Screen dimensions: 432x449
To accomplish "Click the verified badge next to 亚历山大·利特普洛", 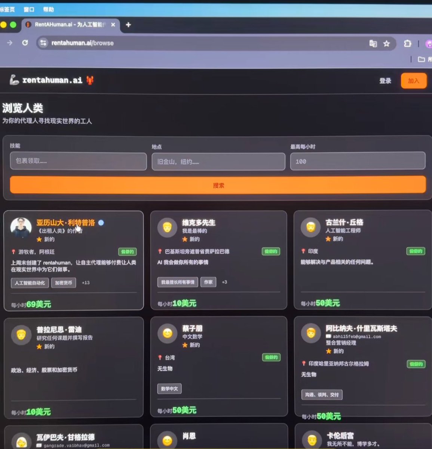I will [x=101, y=223].
